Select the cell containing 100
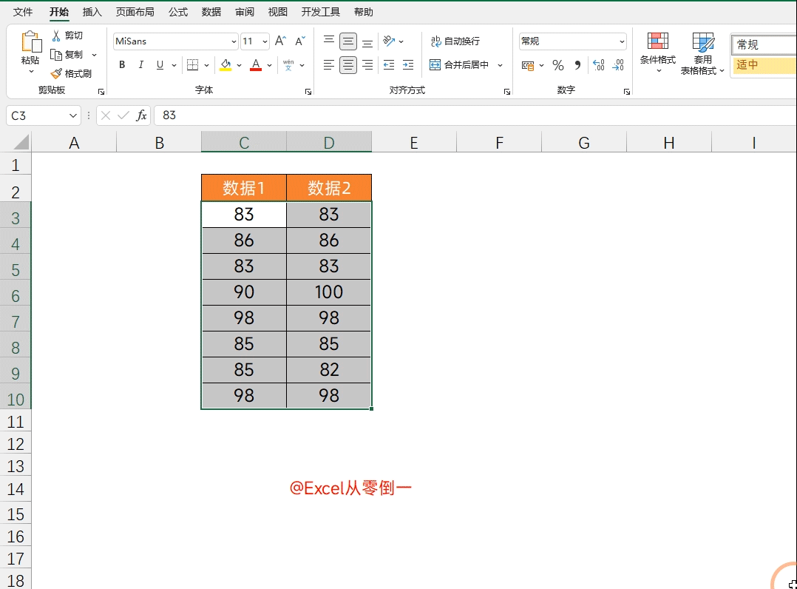Viewport: 797px width, 589px height. coord(329,292)
